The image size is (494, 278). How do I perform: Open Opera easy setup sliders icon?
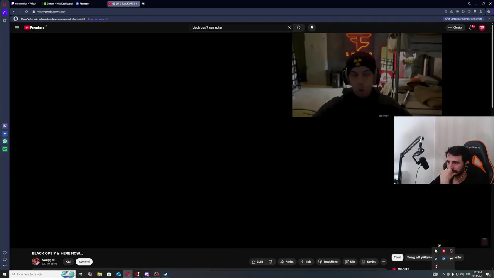pyautogui.click(x=475, y=12)
